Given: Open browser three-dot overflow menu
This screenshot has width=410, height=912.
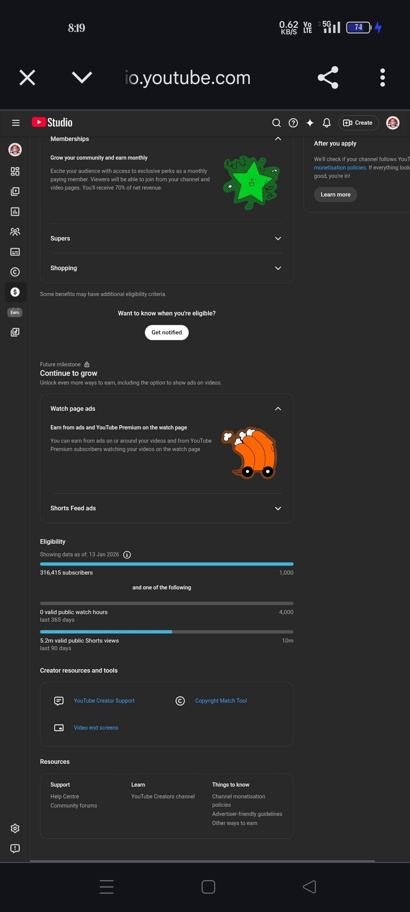Looking at the screenshot, I should click(x=382, y=78).
